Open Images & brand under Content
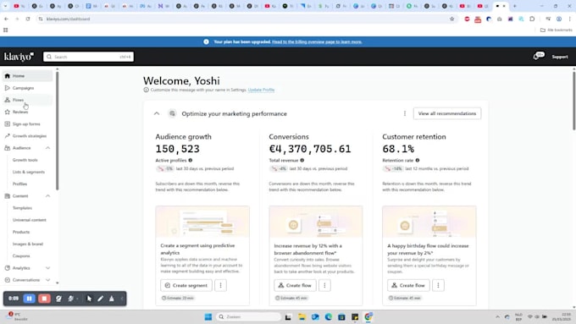Viewport: 576px width, 324px height. tap(28, 244)
